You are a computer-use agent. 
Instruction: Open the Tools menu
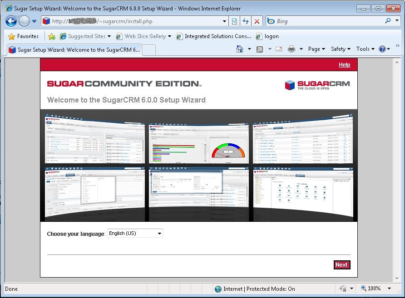(x=365, y=49)
